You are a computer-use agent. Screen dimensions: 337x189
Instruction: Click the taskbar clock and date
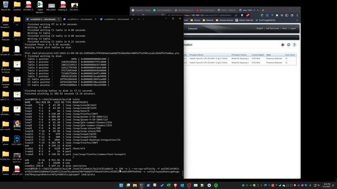(x=326, y=185)
